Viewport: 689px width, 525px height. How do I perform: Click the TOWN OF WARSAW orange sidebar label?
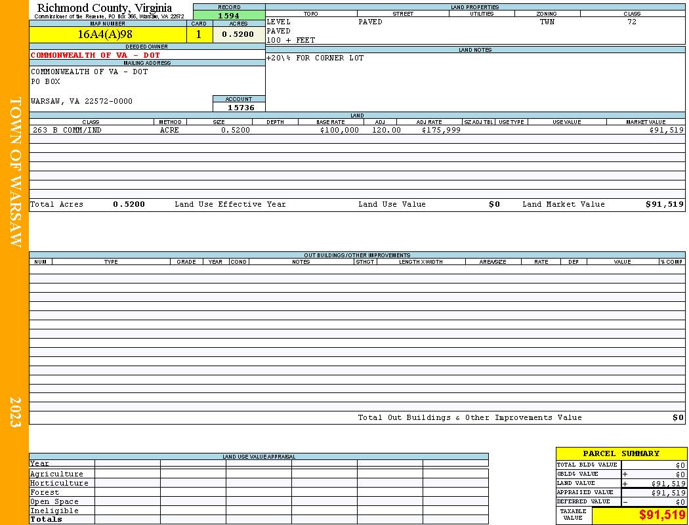(x=15, y=172)
